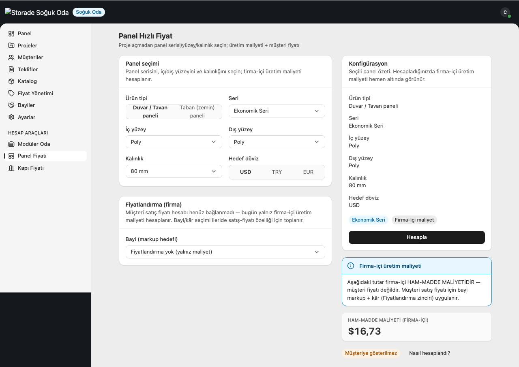
Task: Click the Duvar / Tavan paneli summary value
Action: click(x=373, y=106)
